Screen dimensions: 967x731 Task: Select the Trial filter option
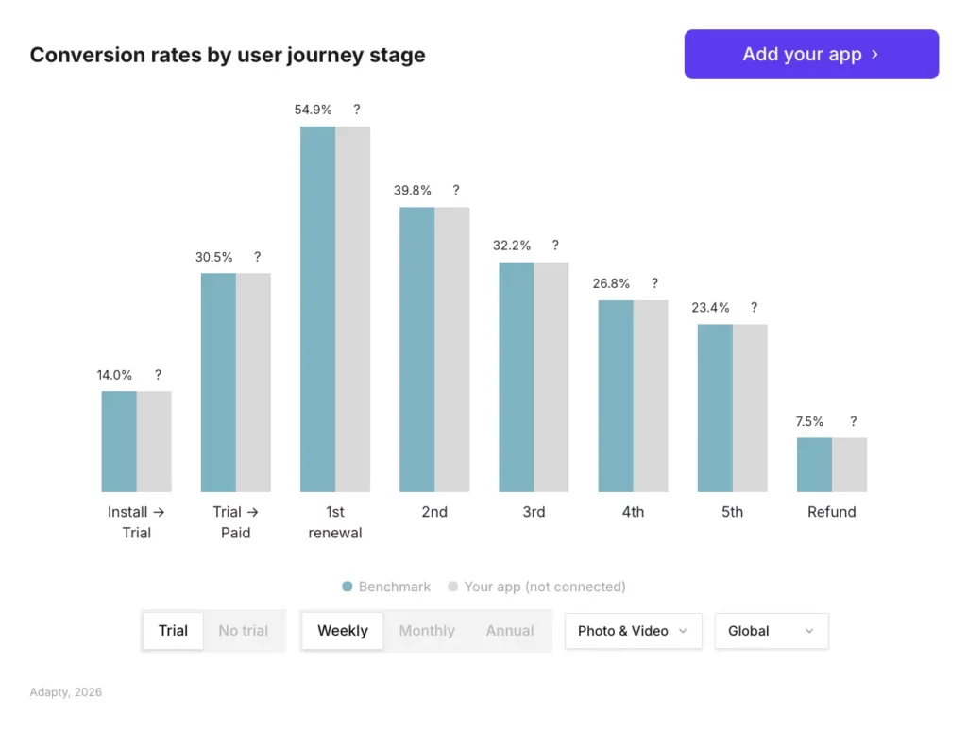click(173, 631)
